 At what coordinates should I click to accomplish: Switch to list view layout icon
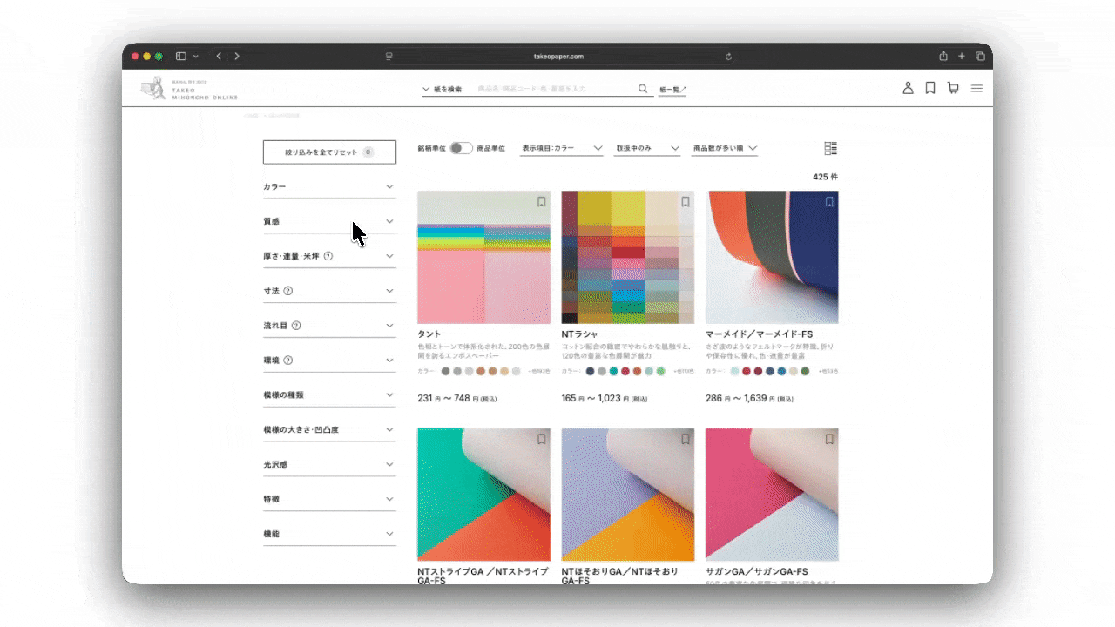[830, 149]
